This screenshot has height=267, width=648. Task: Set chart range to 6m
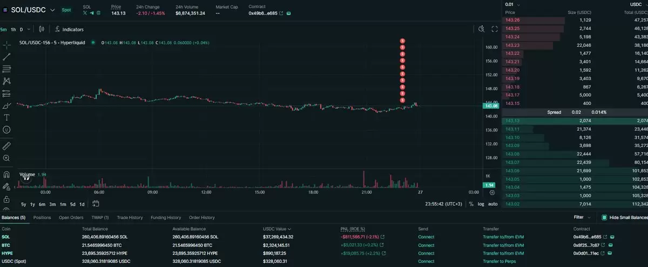[42, 204]
